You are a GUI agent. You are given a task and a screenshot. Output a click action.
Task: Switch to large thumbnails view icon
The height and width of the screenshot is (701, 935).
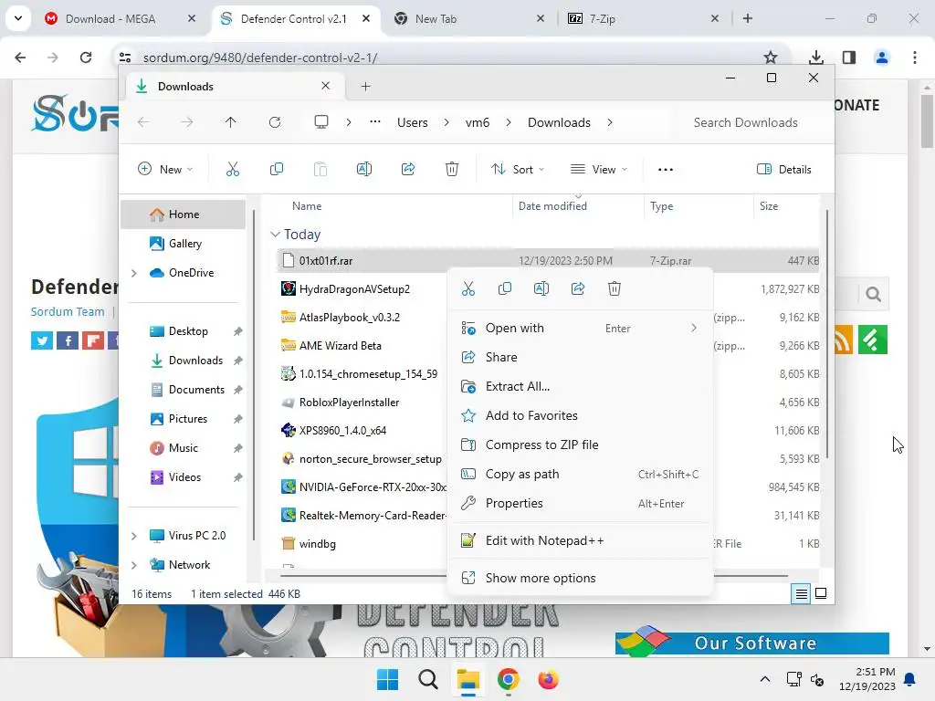(821, 593)
